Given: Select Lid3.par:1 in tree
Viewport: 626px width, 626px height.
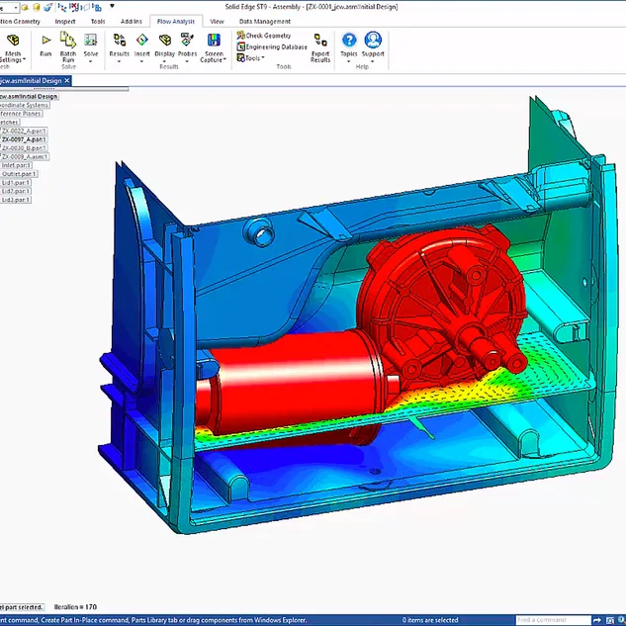Looking at the screenshot, I should [x=16, y=200].
